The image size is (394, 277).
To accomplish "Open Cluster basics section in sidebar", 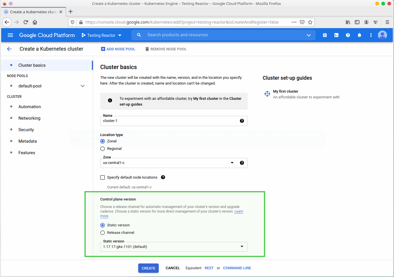I will tap(47, 65).
